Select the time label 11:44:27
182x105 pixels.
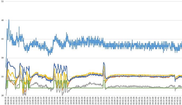pos(22,101)
